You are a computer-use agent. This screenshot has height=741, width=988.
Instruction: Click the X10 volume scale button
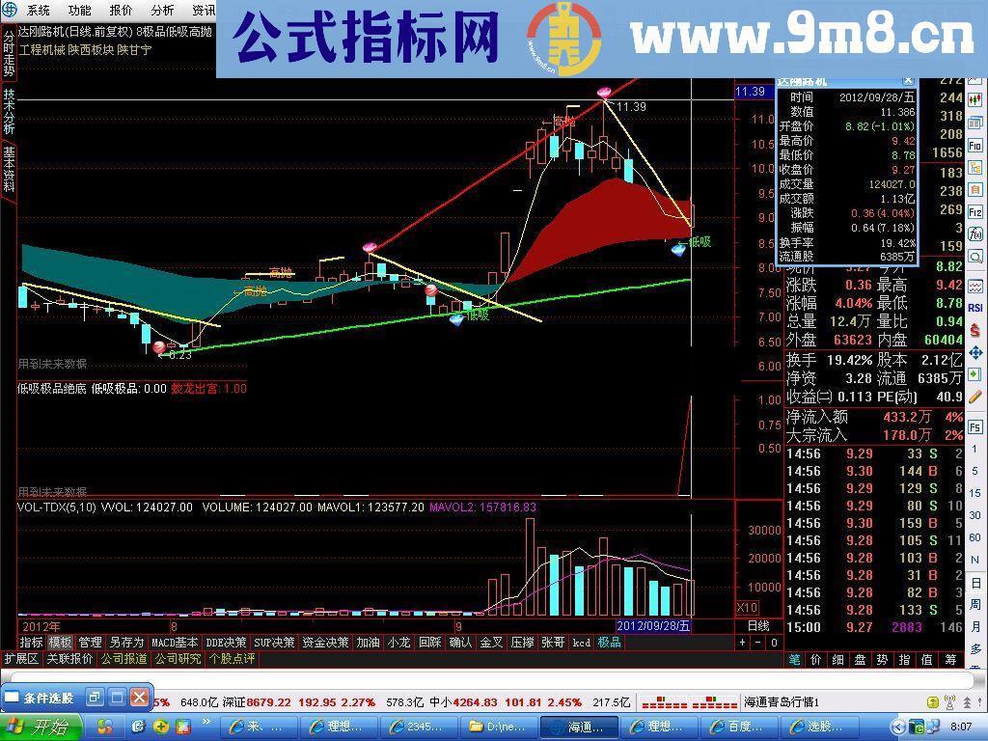pos(747,608)
